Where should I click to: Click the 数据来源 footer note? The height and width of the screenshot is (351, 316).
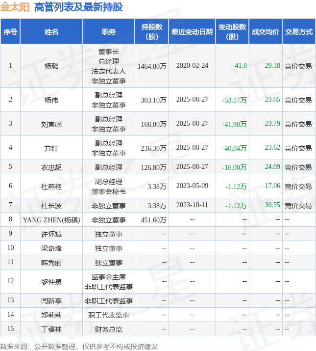pos(79,347)
